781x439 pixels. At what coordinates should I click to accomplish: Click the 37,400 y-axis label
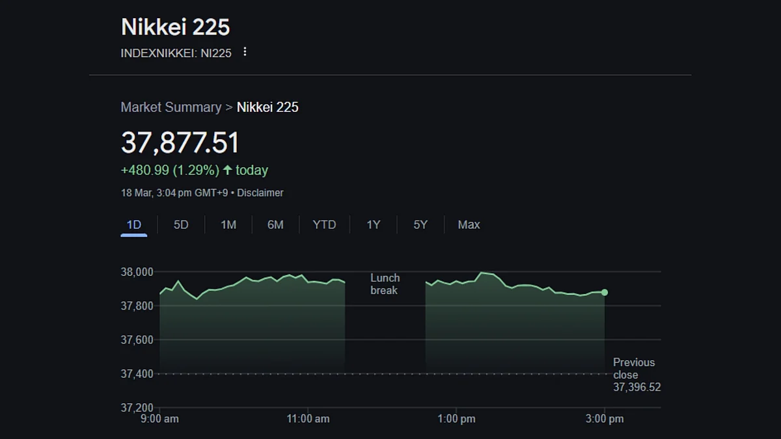pos(137,374)
